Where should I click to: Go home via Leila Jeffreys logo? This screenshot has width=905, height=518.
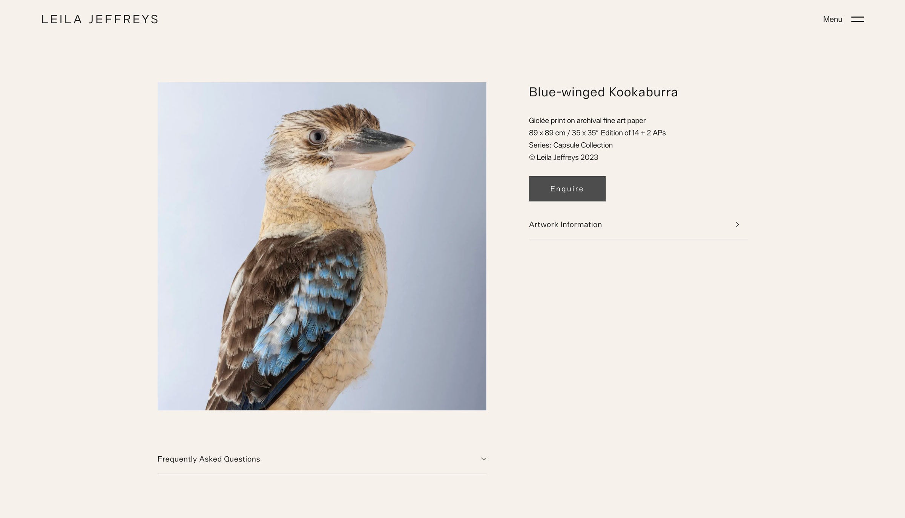coord(100,19)
